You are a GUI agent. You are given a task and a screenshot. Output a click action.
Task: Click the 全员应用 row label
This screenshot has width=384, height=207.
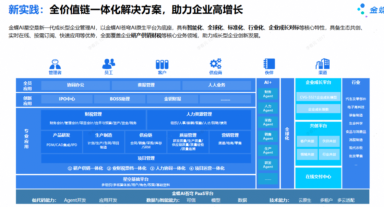point(28,86)
